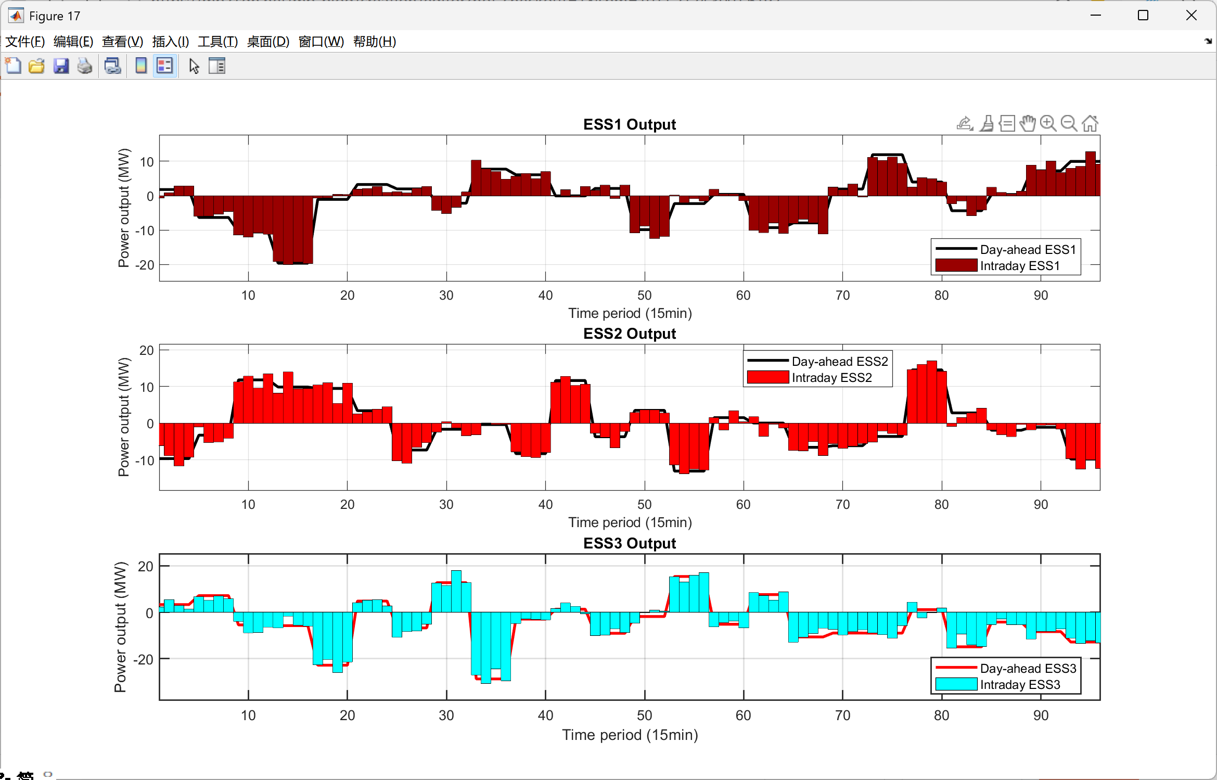Toggle the Insert Legend toolbar button
The width and height of the screenshot is (1217, 780).
(x=165, y=66)
